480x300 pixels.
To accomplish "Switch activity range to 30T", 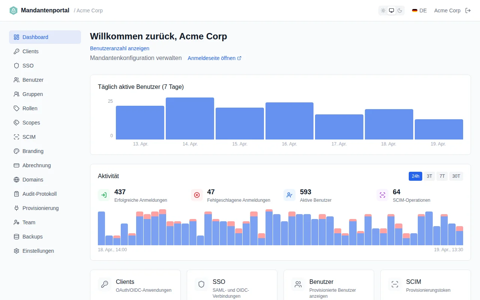I will coord(456,176).
